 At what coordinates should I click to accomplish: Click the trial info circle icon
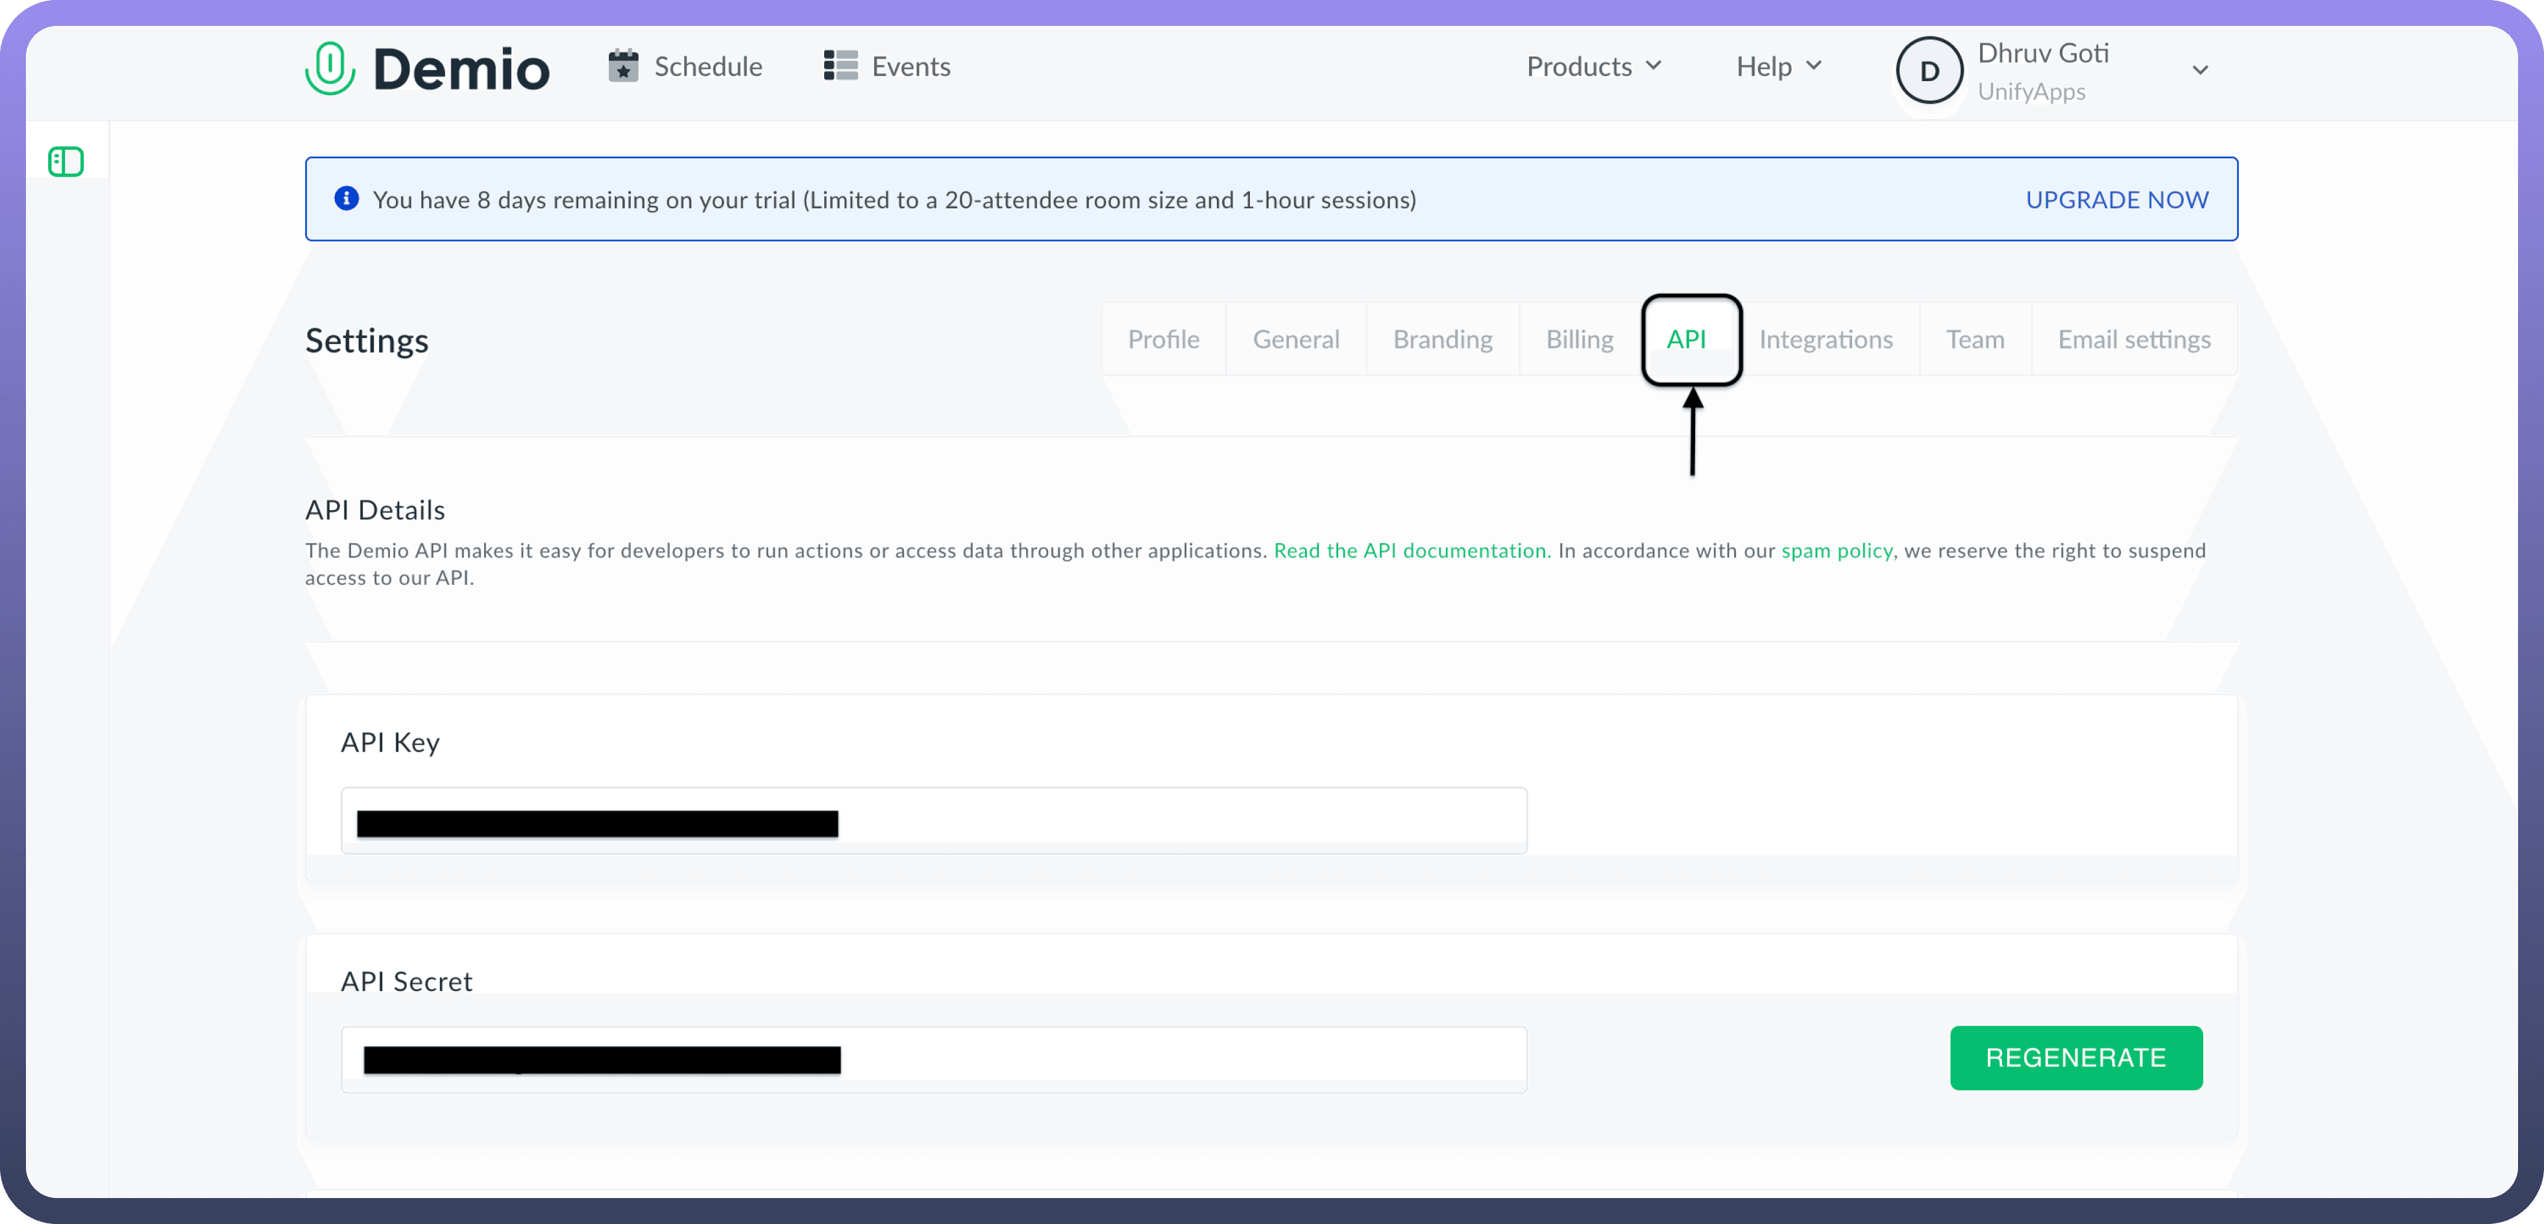(347, 199)
